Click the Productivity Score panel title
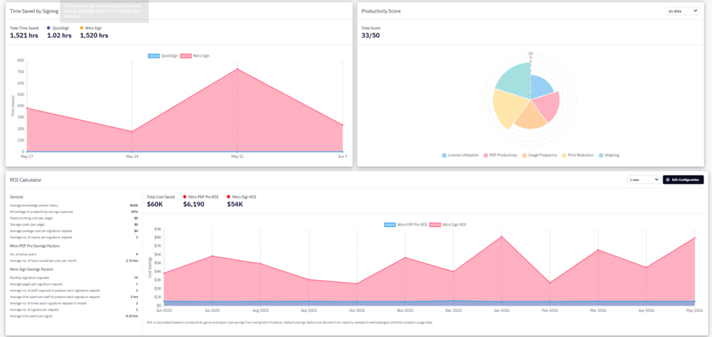The height and width of the screenshot is (337, 712). 381,11
